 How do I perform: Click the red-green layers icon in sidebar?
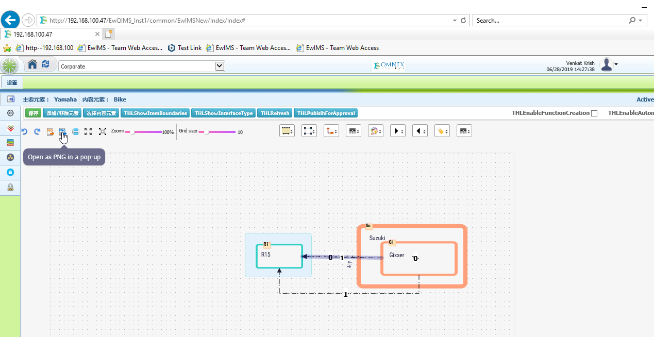[10, 128]
